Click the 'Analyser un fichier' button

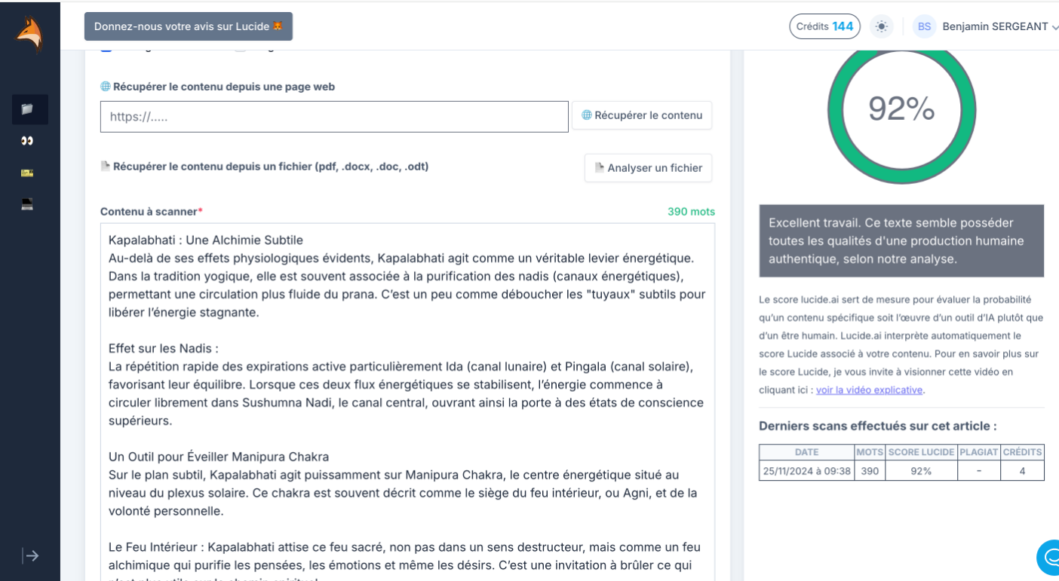(x=648, y=168)
